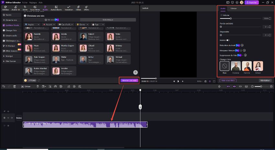Open the Autocollants stickers panel
275x150 pixels.
(x=56, y=7)
